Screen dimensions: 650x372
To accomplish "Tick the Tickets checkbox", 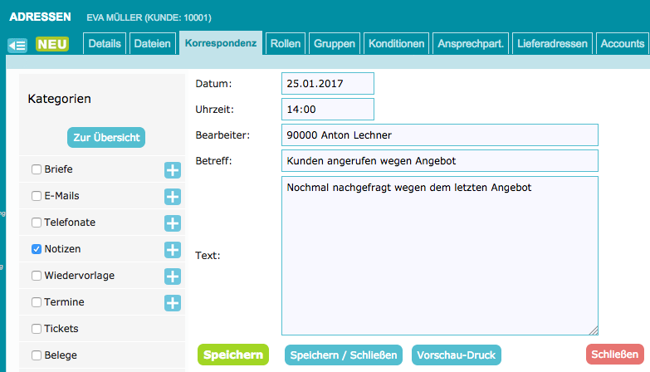I will [x=37, y=329].
